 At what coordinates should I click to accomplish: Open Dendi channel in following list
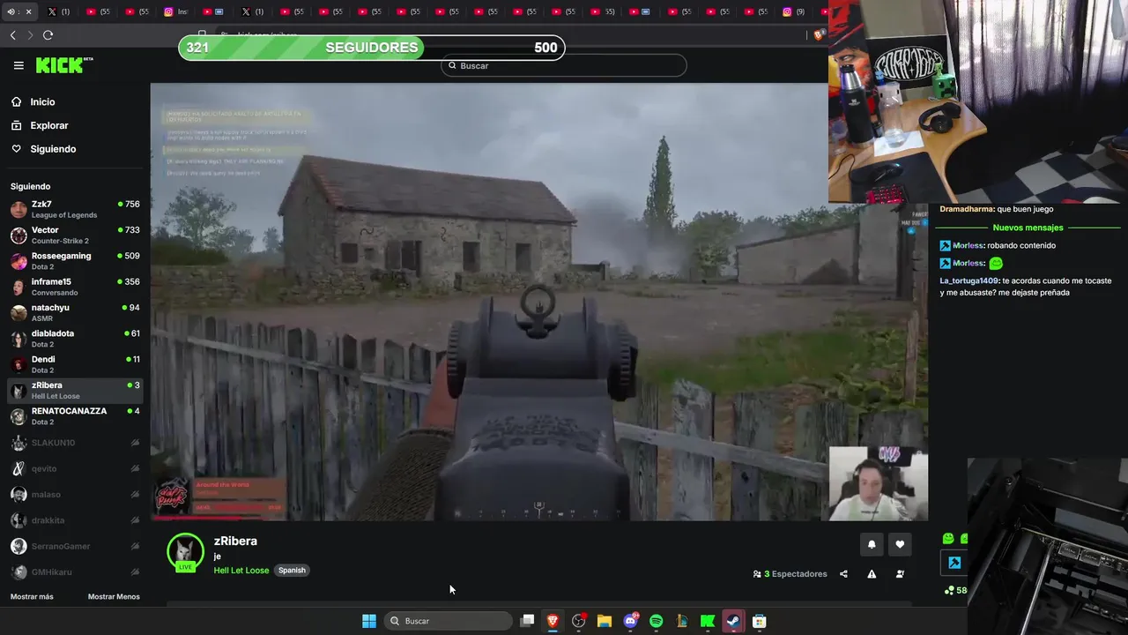point(75,364)
